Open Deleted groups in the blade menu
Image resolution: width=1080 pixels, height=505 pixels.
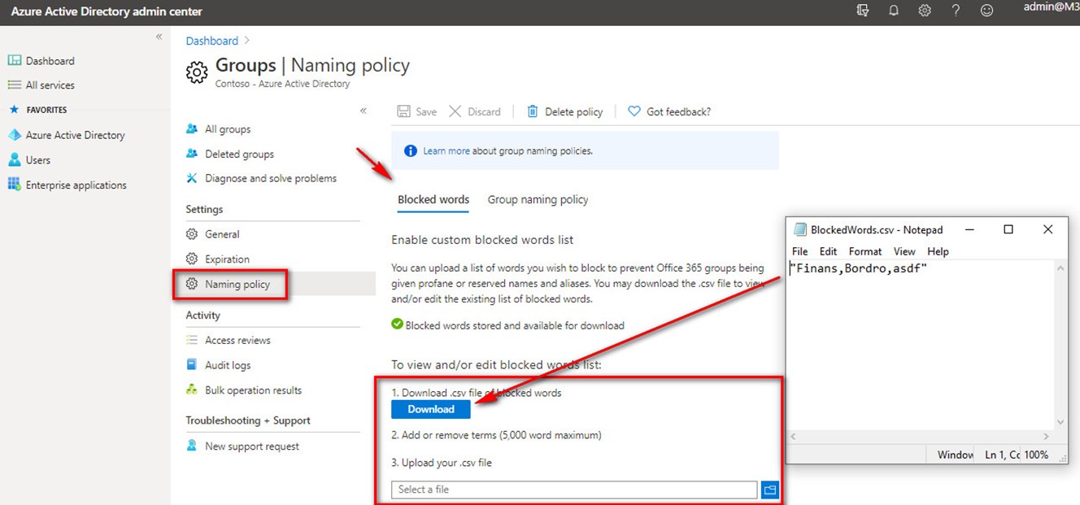pos(239,155)
